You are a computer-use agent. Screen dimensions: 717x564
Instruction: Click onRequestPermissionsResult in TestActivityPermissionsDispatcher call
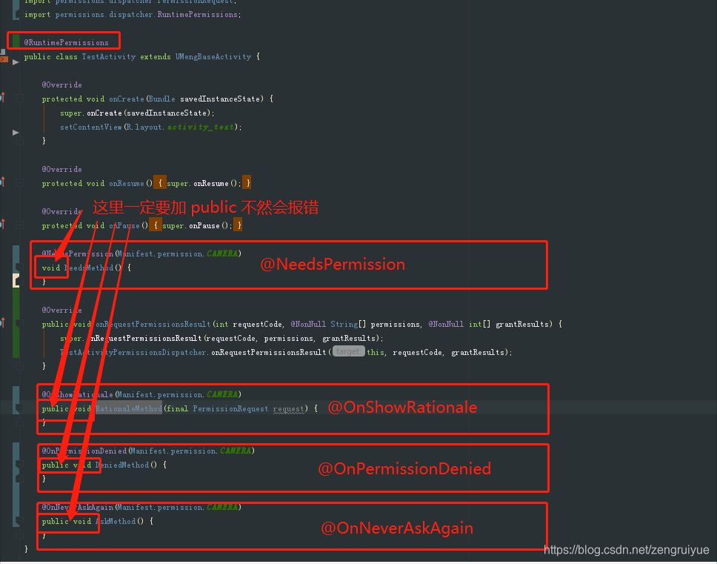(x=268, y=352)
